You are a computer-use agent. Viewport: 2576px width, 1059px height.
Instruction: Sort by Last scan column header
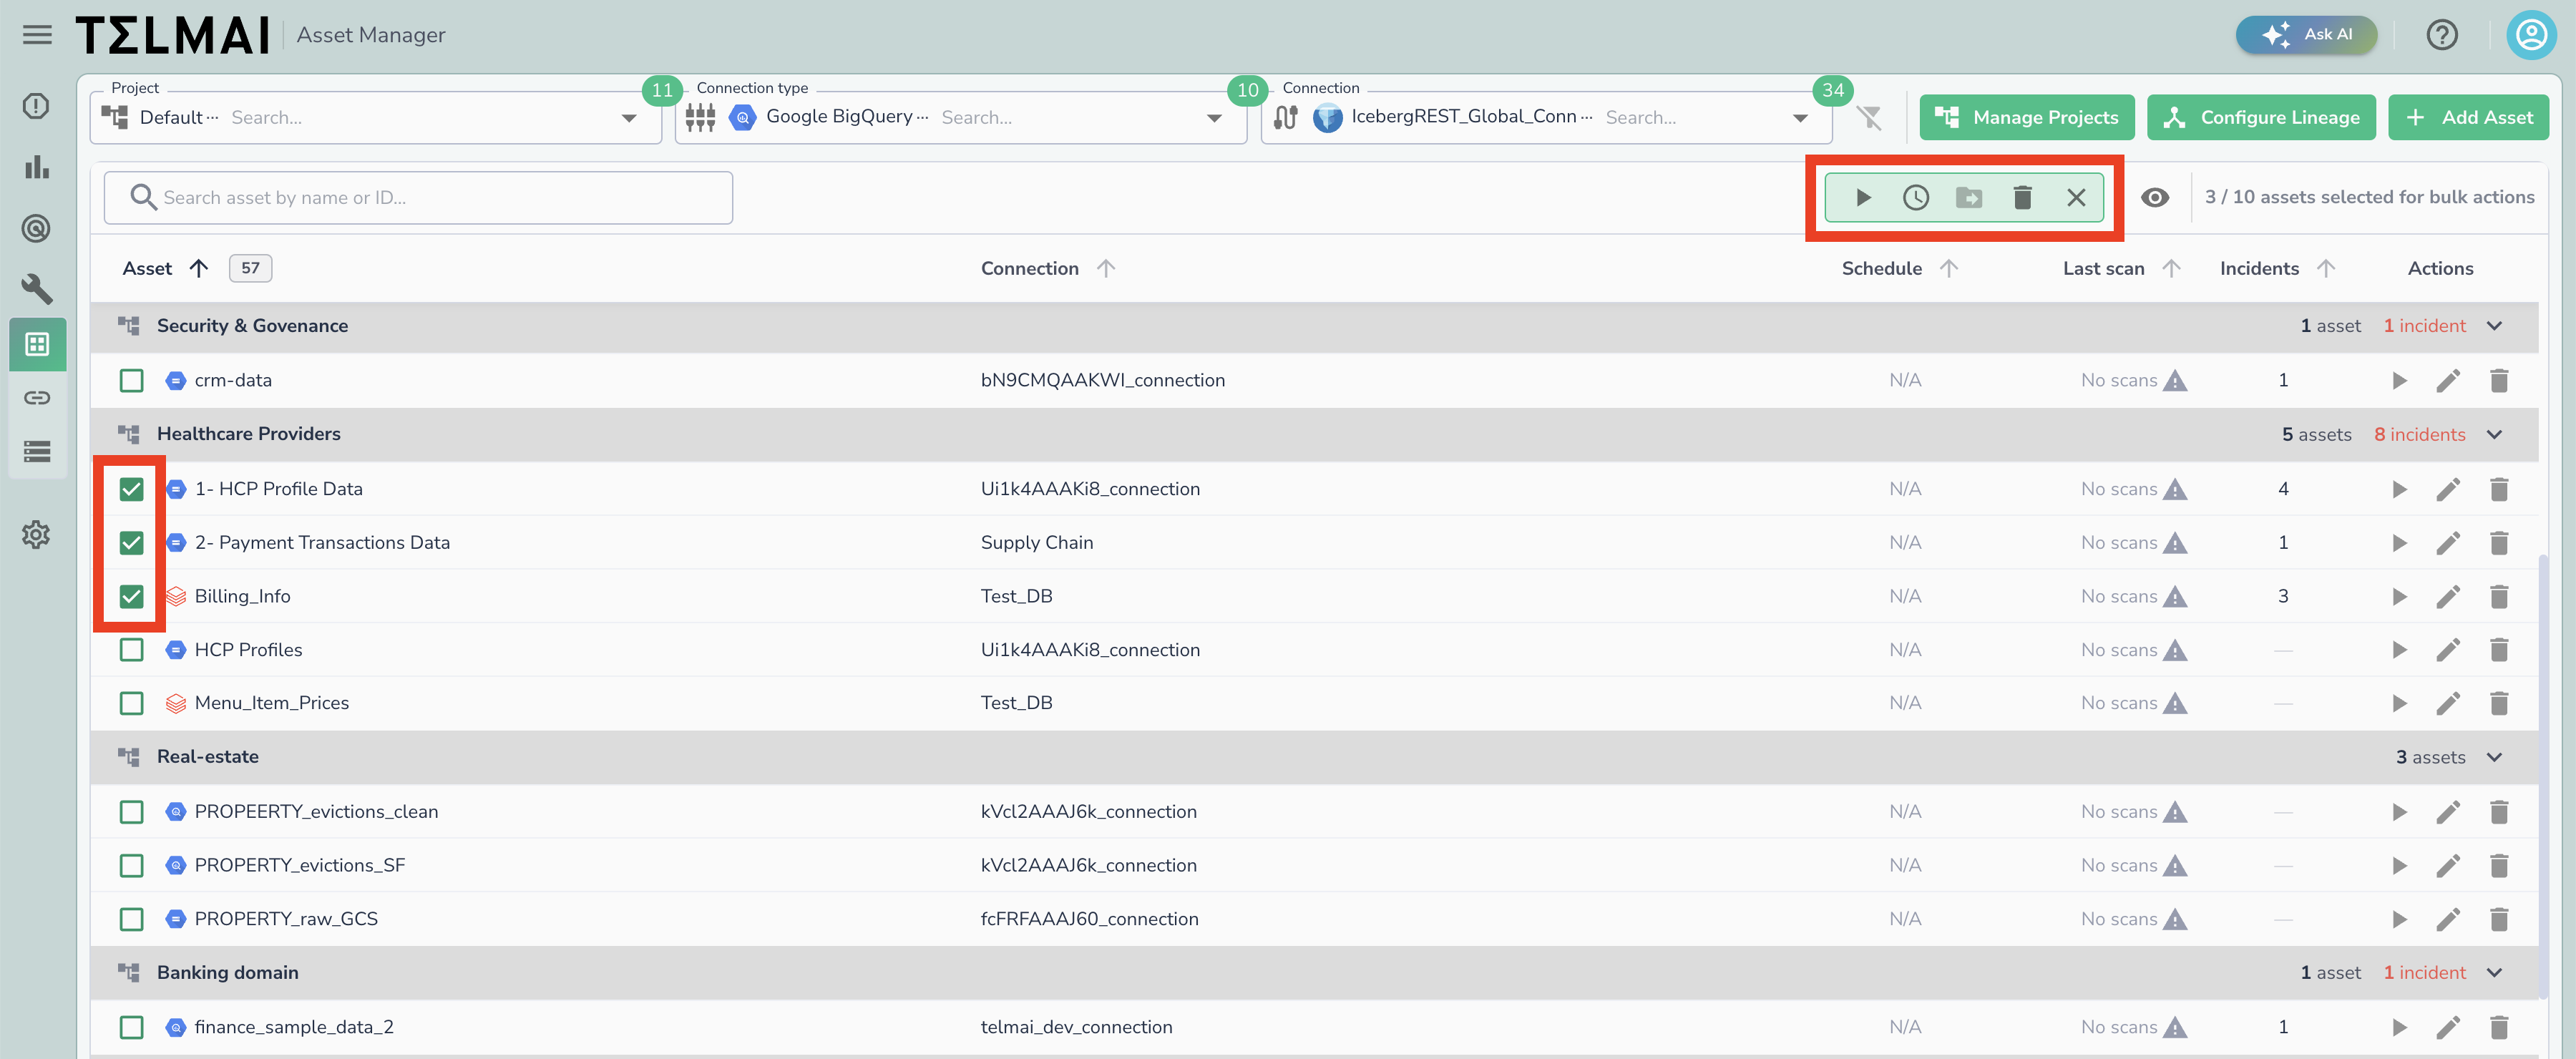tap(2121, 268)
